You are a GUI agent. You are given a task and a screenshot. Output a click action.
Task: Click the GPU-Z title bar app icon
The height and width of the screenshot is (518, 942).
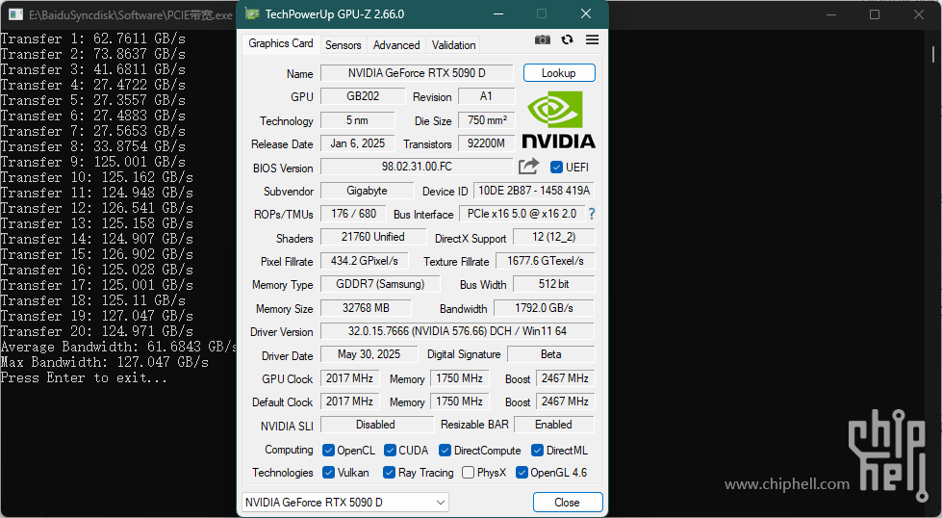point(252,13)
